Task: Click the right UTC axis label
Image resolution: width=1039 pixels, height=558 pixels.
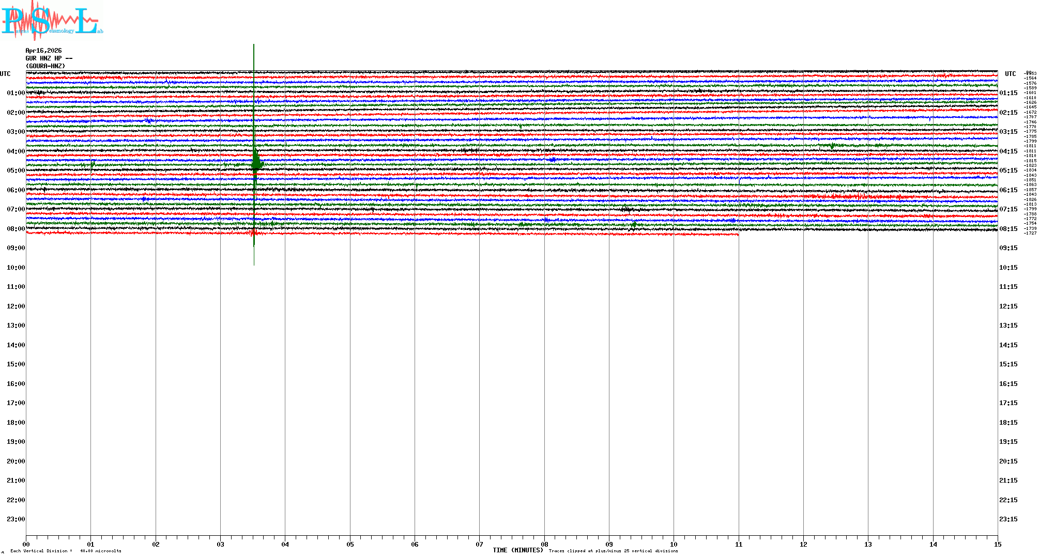Action: click(1010, 74)
